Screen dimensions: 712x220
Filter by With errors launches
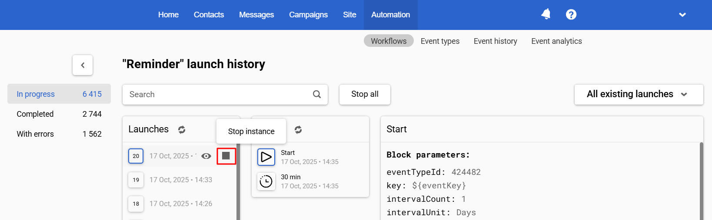[x=59, y=134]
